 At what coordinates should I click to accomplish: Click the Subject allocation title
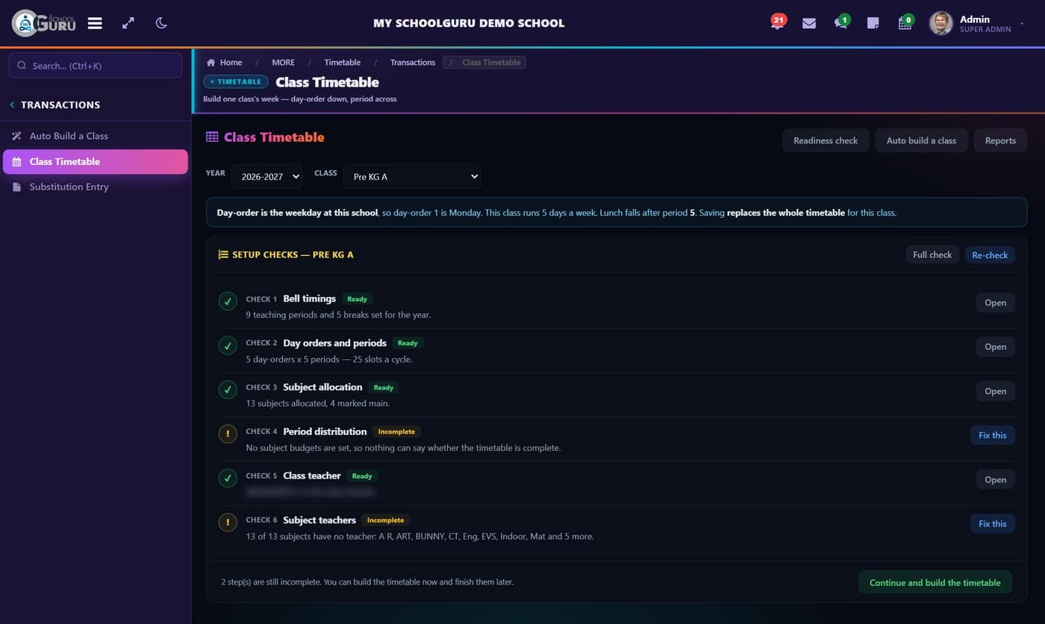click(x=322, y=387)
